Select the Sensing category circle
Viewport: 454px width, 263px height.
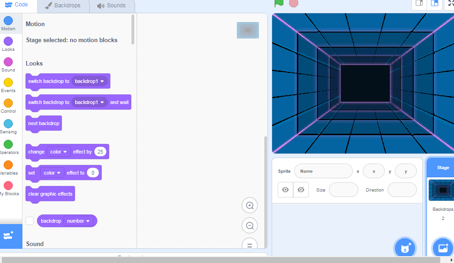[8, 124]
